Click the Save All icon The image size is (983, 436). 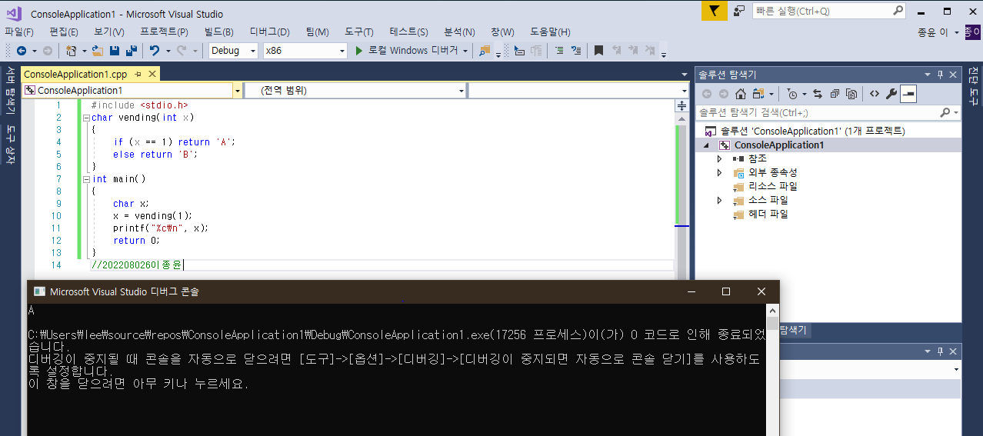[x=132, y=51]
